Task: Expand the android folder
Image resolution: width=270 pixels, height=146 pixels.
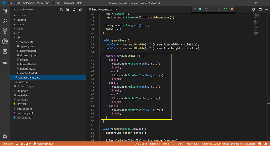Action: (21, 20)
